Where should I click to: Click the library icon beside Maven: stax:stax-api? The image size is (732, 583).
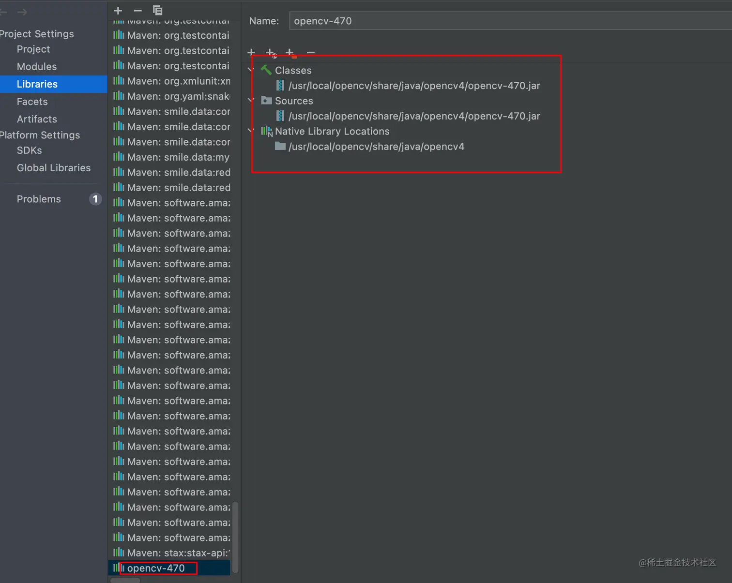point(119,552)
